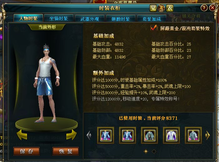The image size is (219, 162).
Task: Show next costumes with right chevron
Action: tap(207, 135)
